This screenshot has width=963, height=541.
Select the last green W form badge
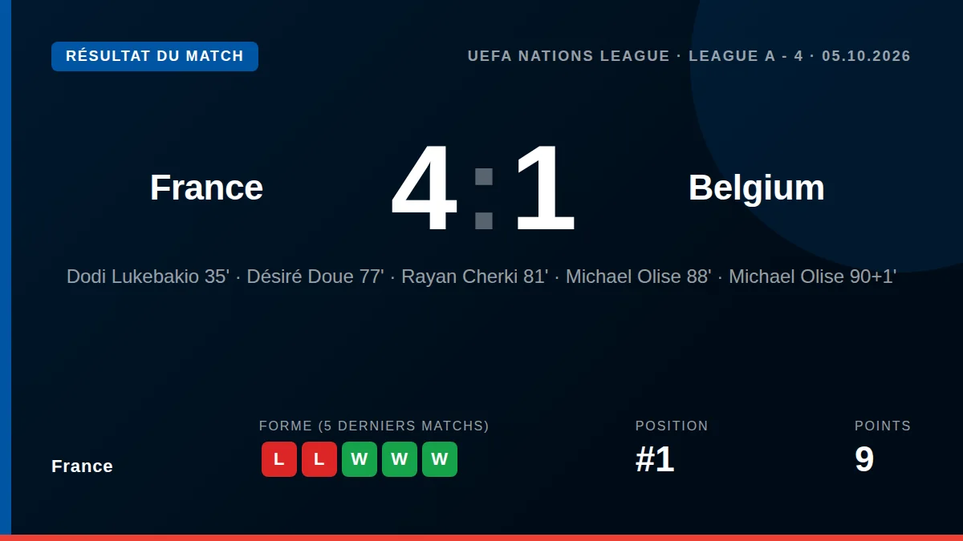click(x=440, y=459)
